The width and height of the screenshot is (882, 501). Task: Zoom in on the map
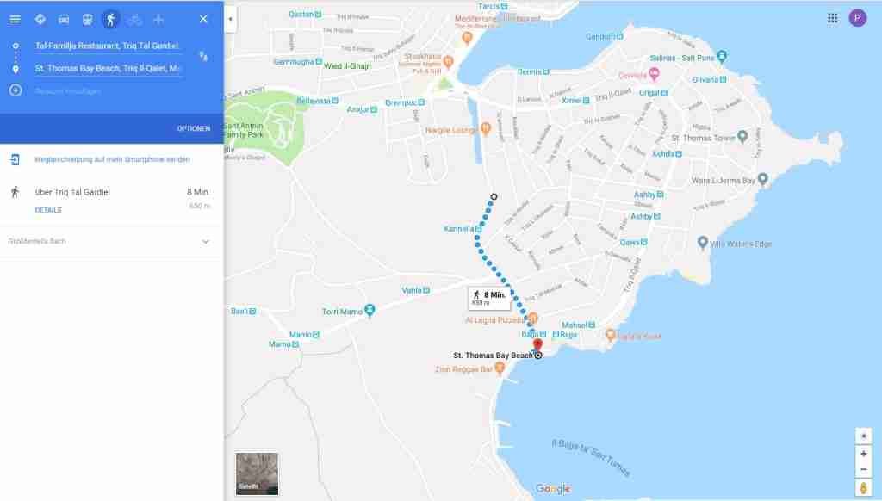pyautogui.click(x=863, y=454)
